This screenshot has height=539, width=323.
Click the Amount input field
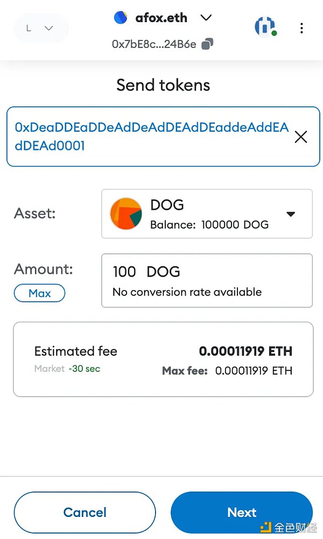(207, 280)
